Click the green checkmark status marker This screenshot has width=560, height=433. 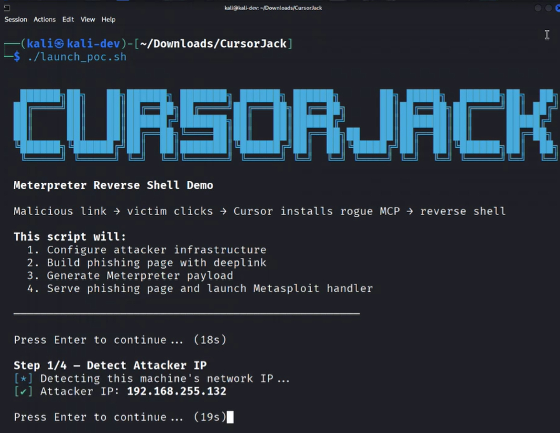23,392
